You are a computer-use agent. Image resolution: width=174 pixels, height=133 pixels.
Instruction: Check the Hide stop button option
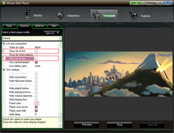pos(36,77)
